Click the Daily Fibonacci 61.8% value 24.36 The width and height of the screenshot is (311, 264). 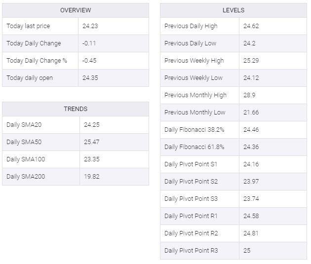(x=251, y=147)
